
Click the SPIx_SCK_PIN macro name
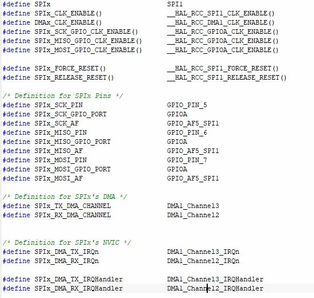point(59,105)
